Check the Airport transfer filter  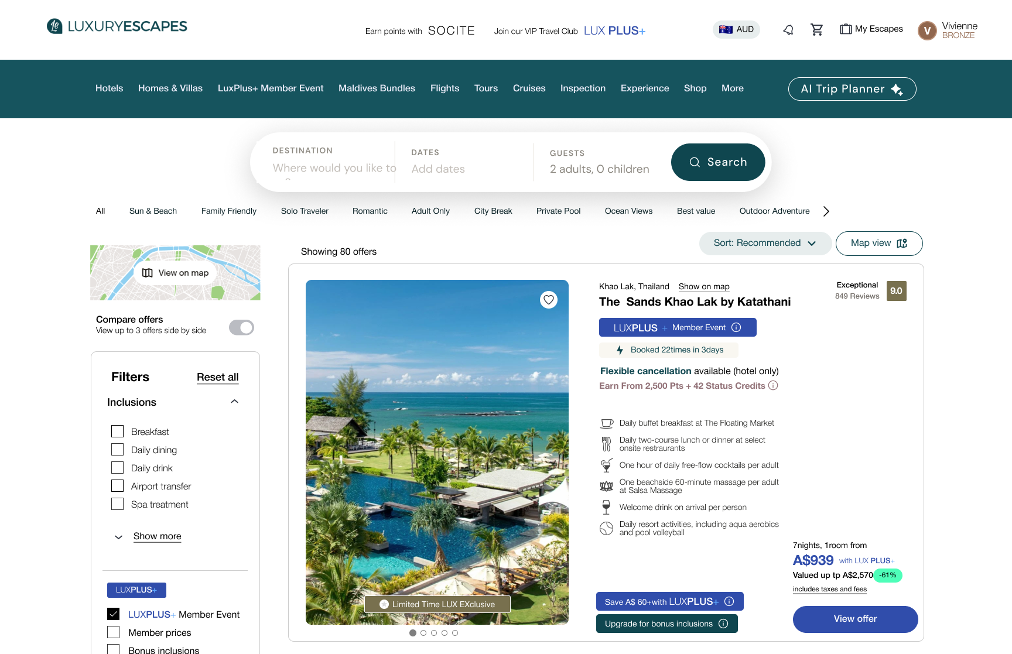(x=117, y=486)
